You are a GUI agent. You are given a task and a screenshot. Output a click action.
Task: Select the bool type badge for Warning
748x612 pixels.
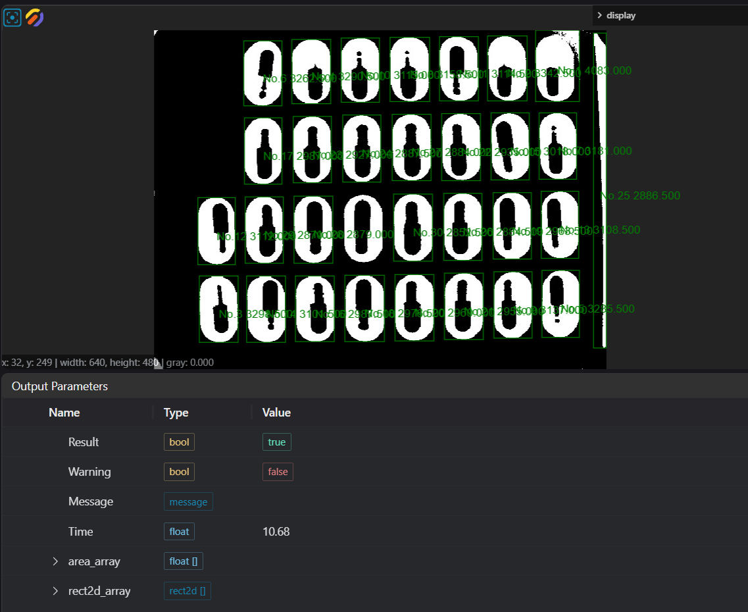[x=179, y=472]
